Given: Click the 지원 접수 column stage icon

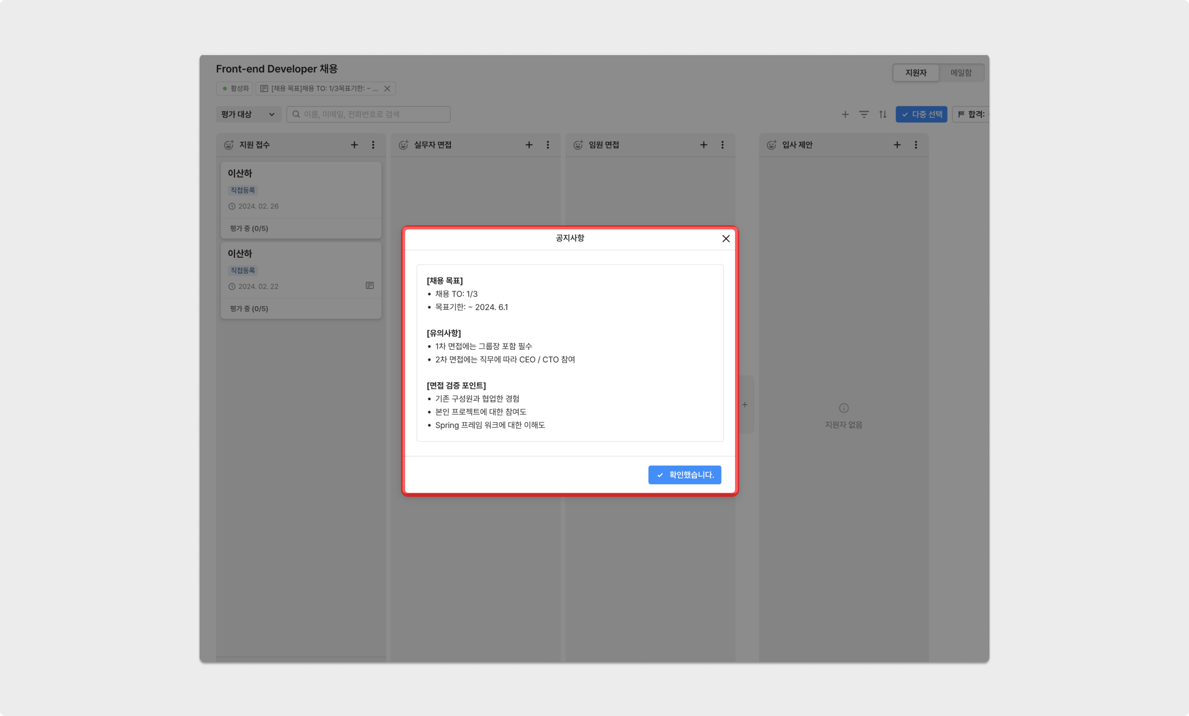Looking at the screenshot, I should click(x=229, y=145).
